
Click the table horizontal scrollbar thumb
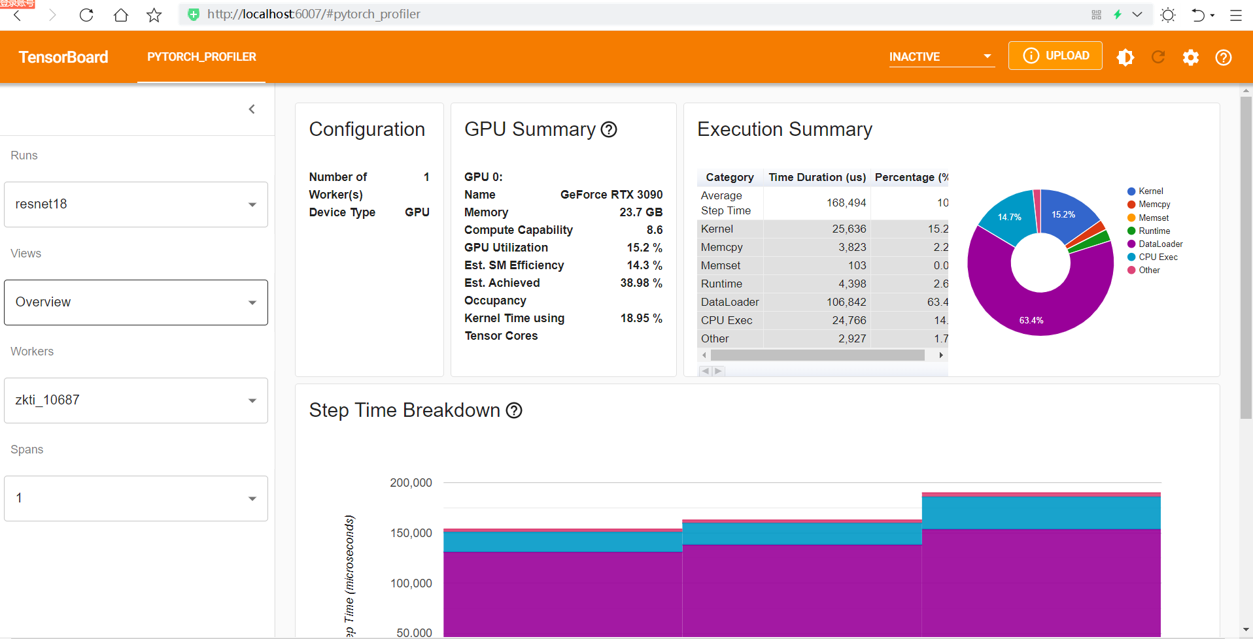[x=817, y=355]
